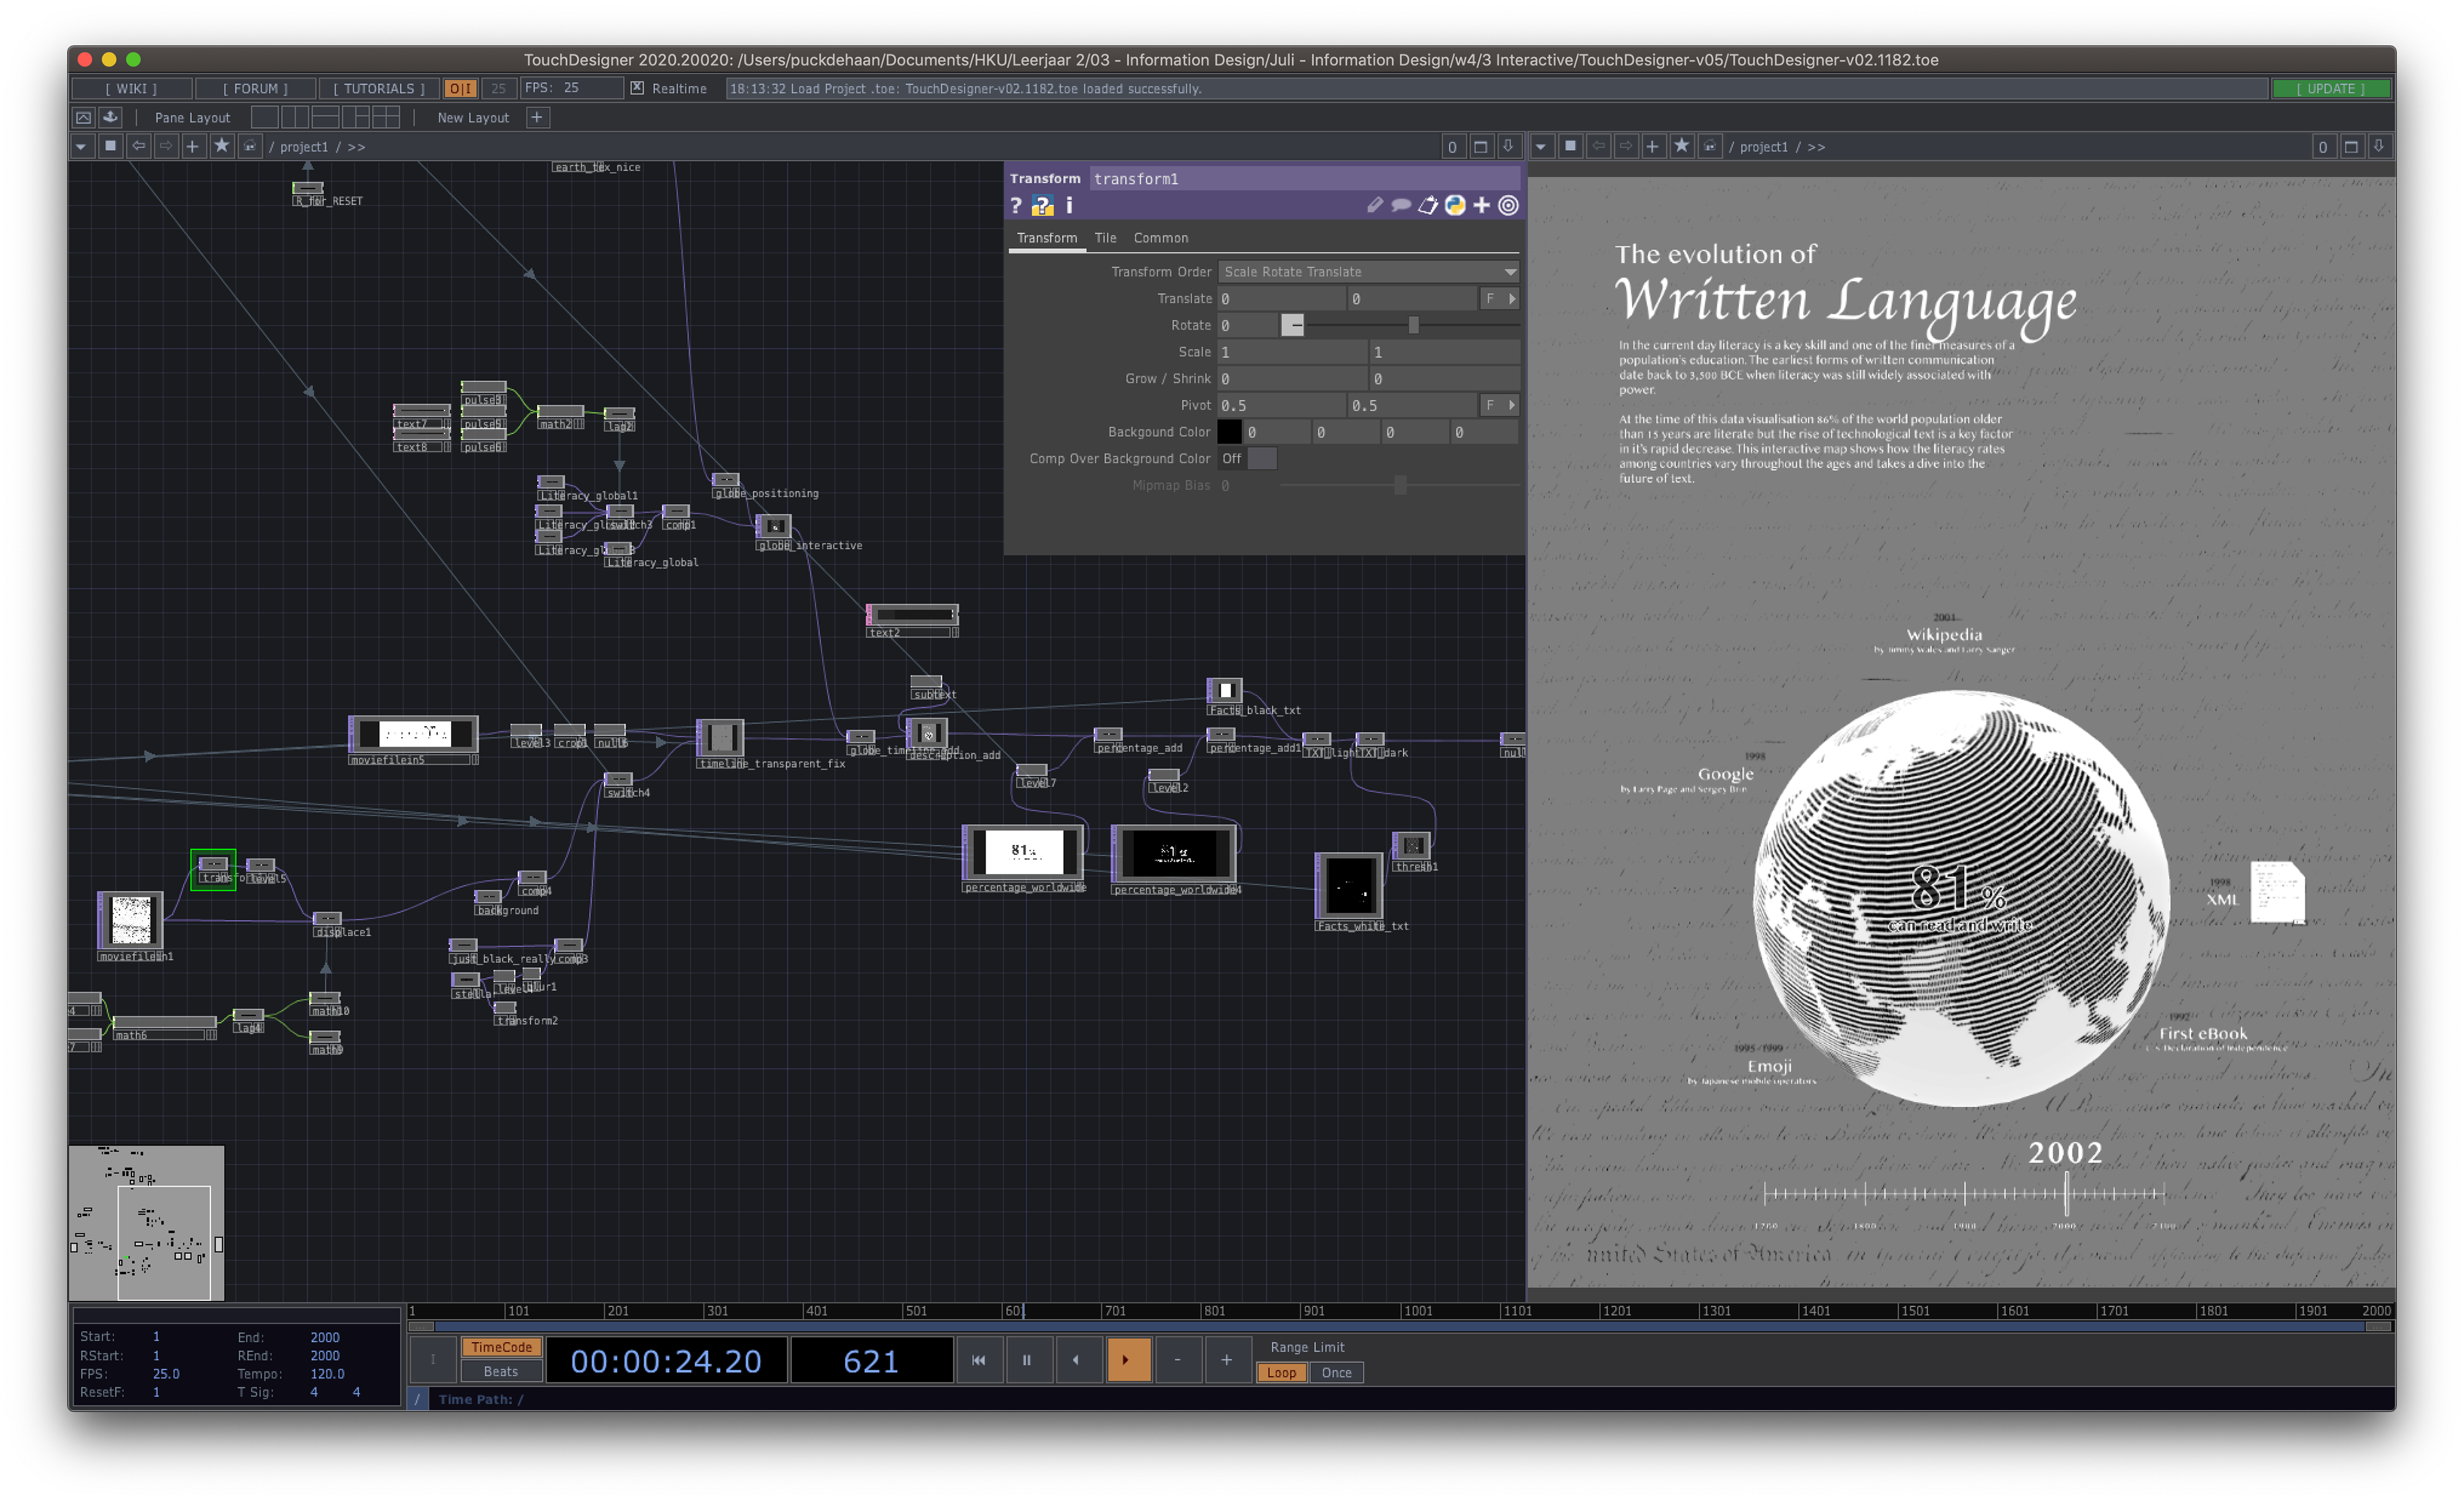The width and height of the screenshot is (2464, 1501).
Task: Open Translate unit F menu
Action: click(x=1490, y=299)
